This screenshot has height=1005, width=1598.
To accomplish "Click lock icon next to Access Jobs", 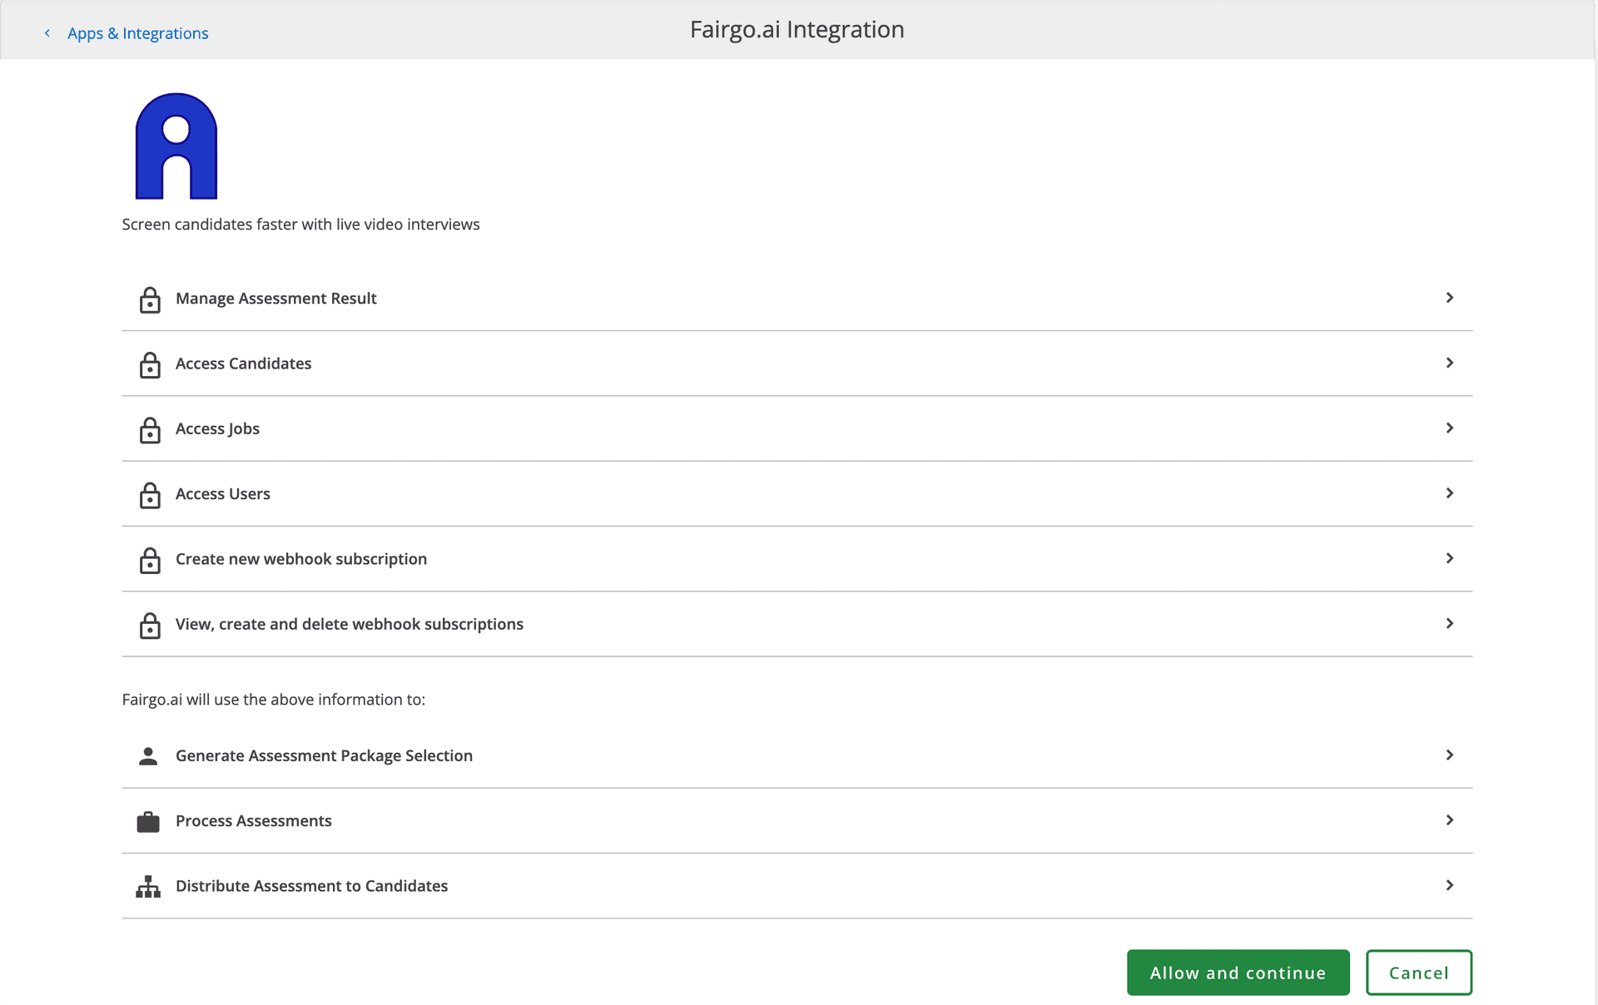I will tap(150, 429).
